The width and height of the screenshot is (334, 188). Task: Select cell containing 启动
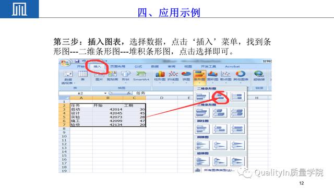pyautogui.click(x=81, y=109)
